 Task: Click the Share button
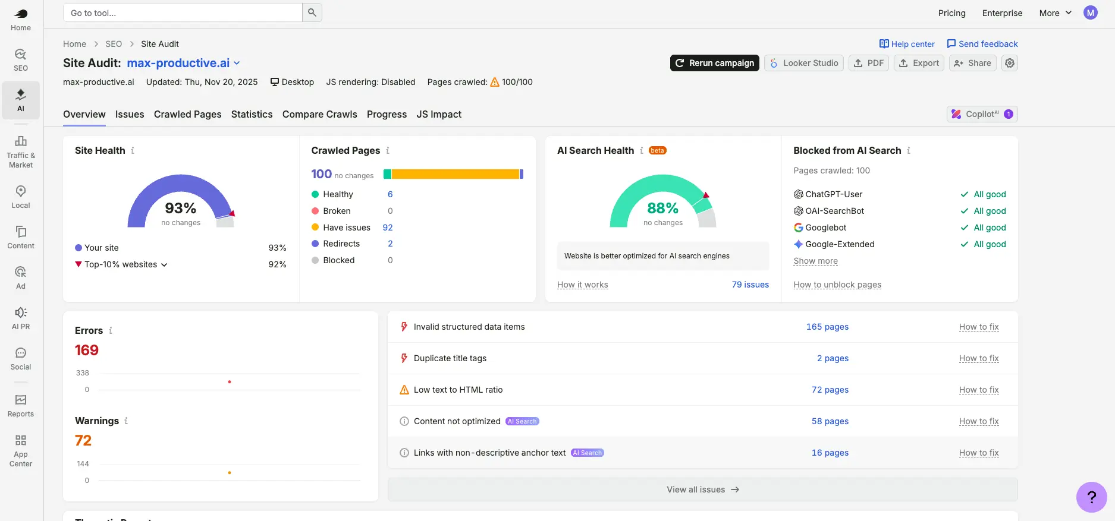coord(972,63)
